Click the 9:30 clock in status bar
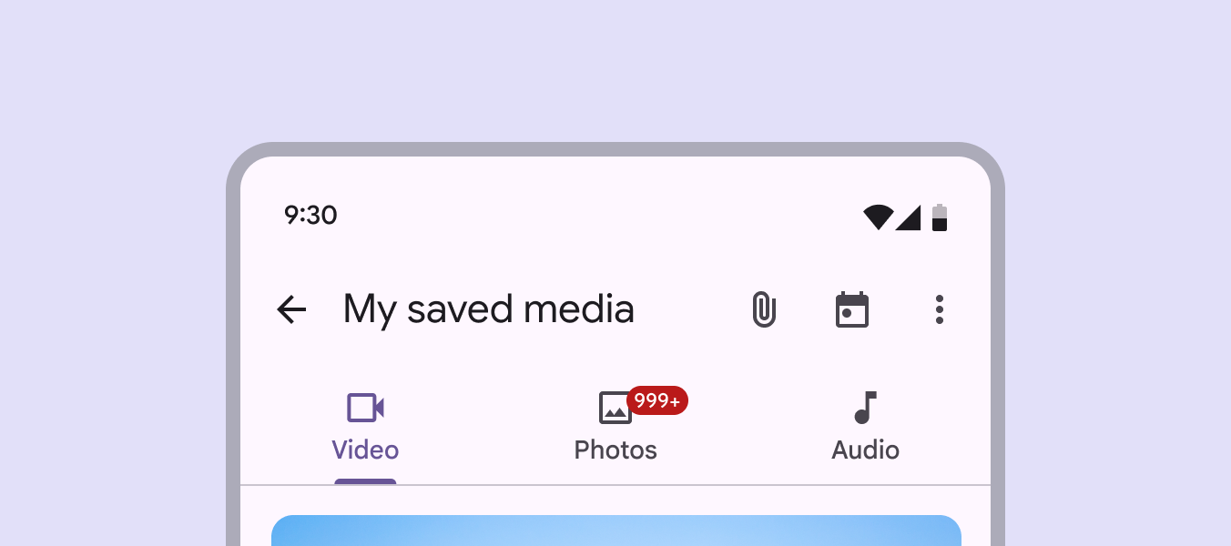Image resolution: width=1231 pixels, height=546 pixels. [310, 216]
